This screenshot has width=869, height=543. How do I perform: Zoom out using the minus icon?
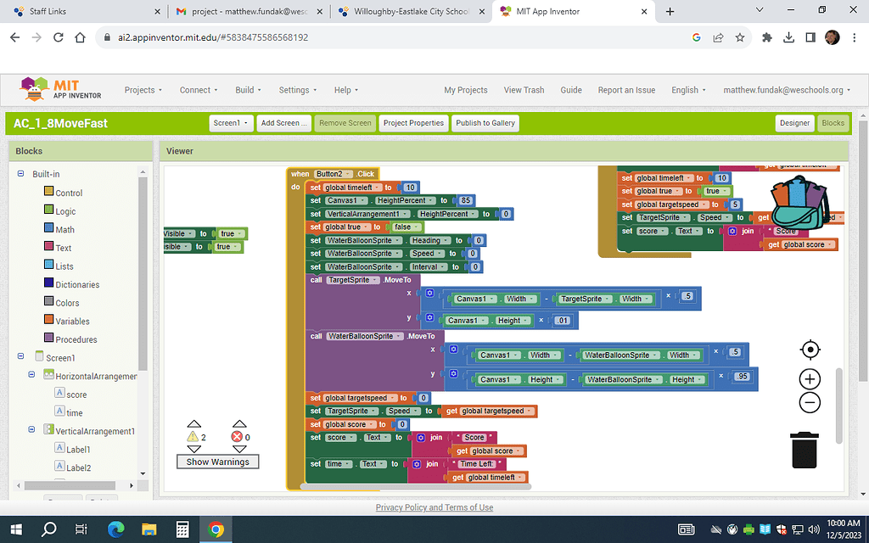(x=809, y=403)
